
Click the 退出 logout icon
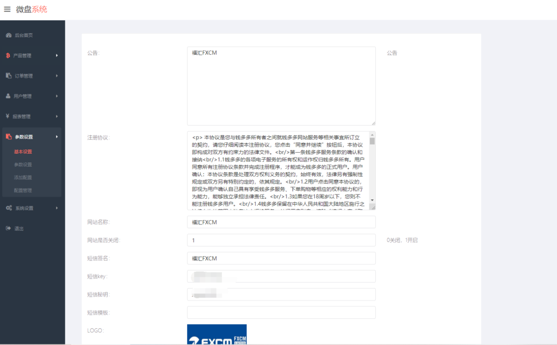8,228
